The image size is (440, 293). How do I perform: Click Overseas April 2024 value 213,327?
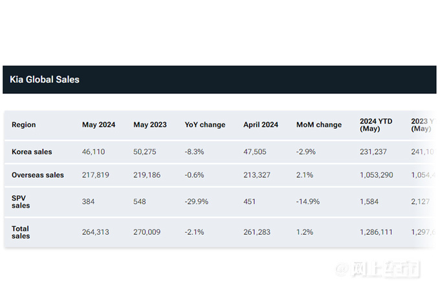tap(257, 175)
